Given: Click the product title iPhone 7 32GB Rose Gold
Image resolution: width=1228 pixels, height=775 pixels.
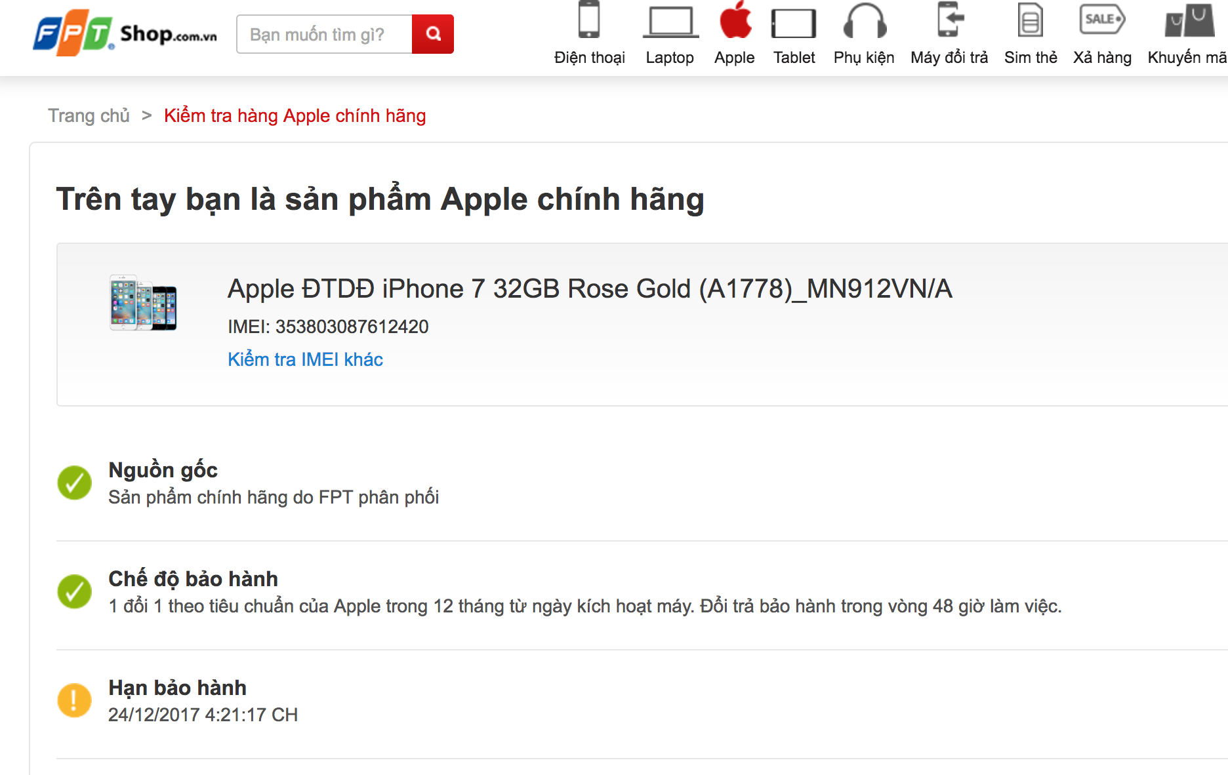Looking at the screenshot, I should point(590,288).
